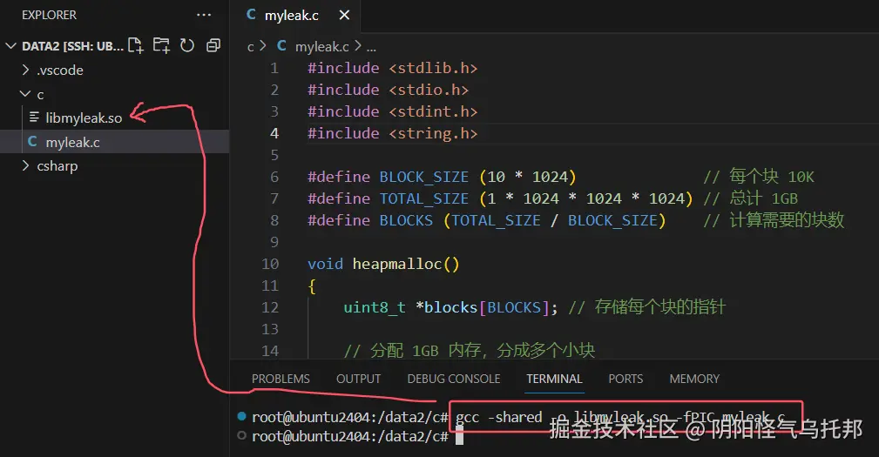Click the TOTAL_SIZE macro name on line 7

[x=423, y=199]
